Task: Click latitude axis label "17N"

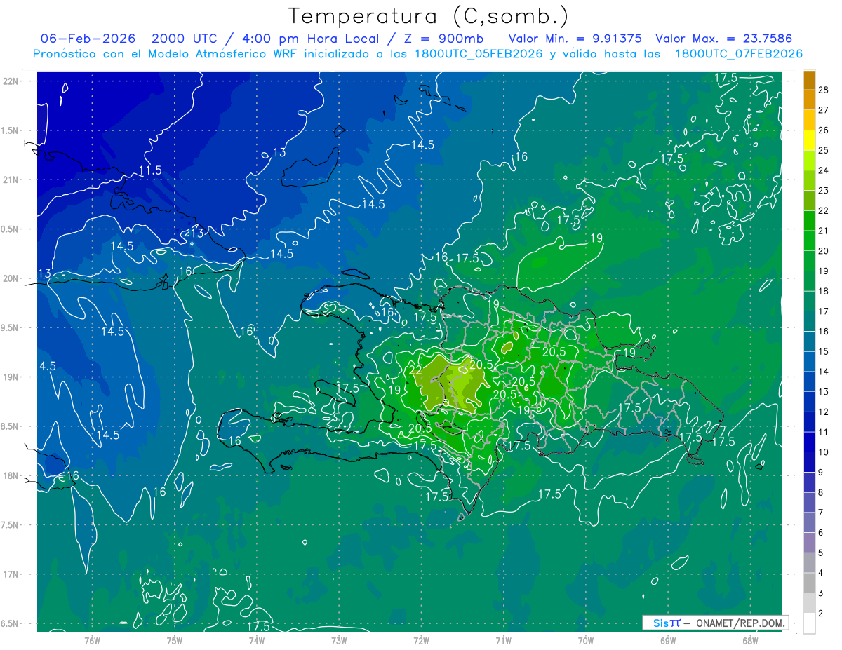Action: pos(11,574)
